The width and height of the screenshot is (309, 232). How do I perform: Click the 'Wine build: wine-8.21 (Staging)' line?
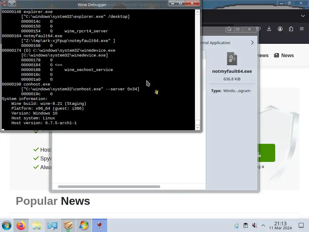tap(49, 104)
